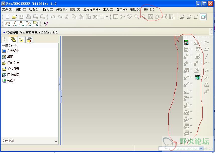Click the Cut scissors icon

pos(67,17)
